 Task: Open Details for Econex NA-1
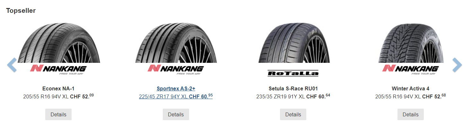(x=58, y=114)
